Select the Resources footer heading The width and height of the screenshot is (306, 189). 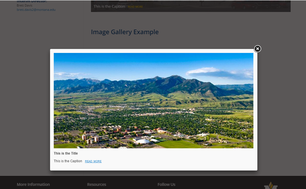[97, 184]
